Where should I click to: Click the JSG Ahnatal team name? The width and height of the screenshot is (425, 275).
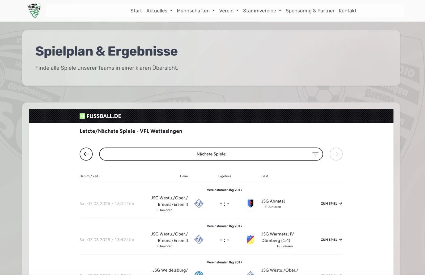pyautogui.click(x=273, y=201)
